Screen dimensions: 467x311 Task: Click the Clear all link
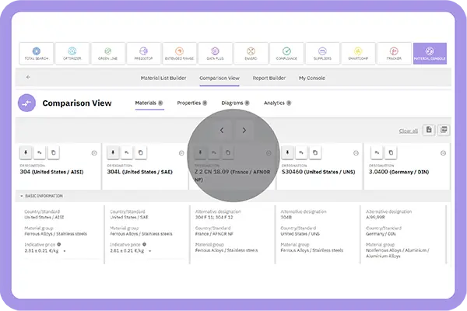(x=408, y=131)
